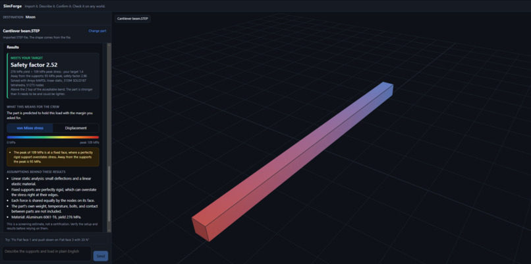Screen dimensions: 531x264
Task: Click the peak 109 MPa scale label
Action: pos(90,143)
